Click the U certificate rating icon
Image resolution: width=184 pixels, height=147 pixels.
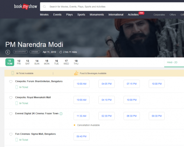pyautogui.click(x=8, y=52)
